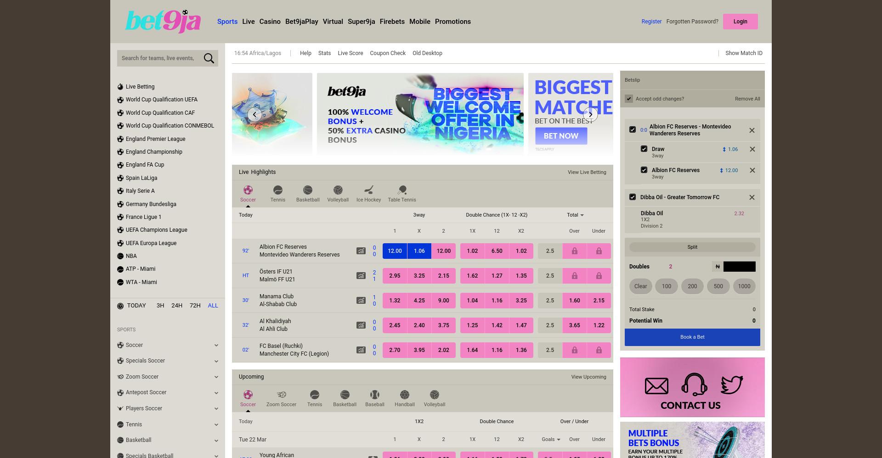Open stats icon for Östers IF U21 match
This screenshot has height=458, width=882.
[361, 276]
